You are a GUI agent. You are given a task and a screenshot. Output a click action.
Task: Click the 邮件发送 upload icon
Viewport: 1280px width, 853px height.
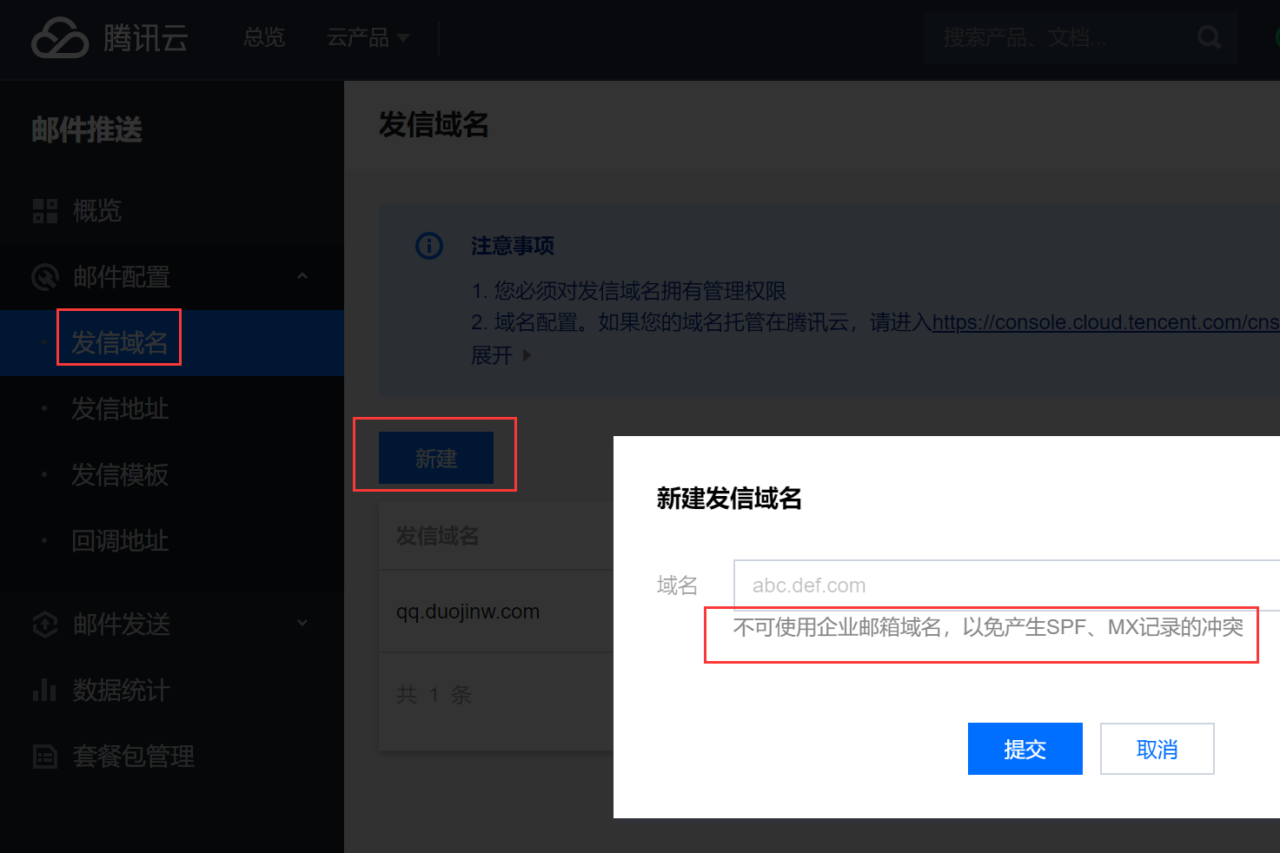coord(45,625)
